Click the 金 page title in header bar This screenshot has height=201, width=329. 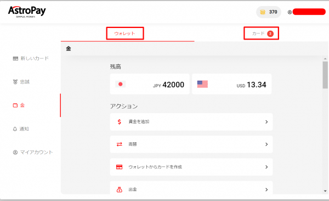click(x=69, y=48)
